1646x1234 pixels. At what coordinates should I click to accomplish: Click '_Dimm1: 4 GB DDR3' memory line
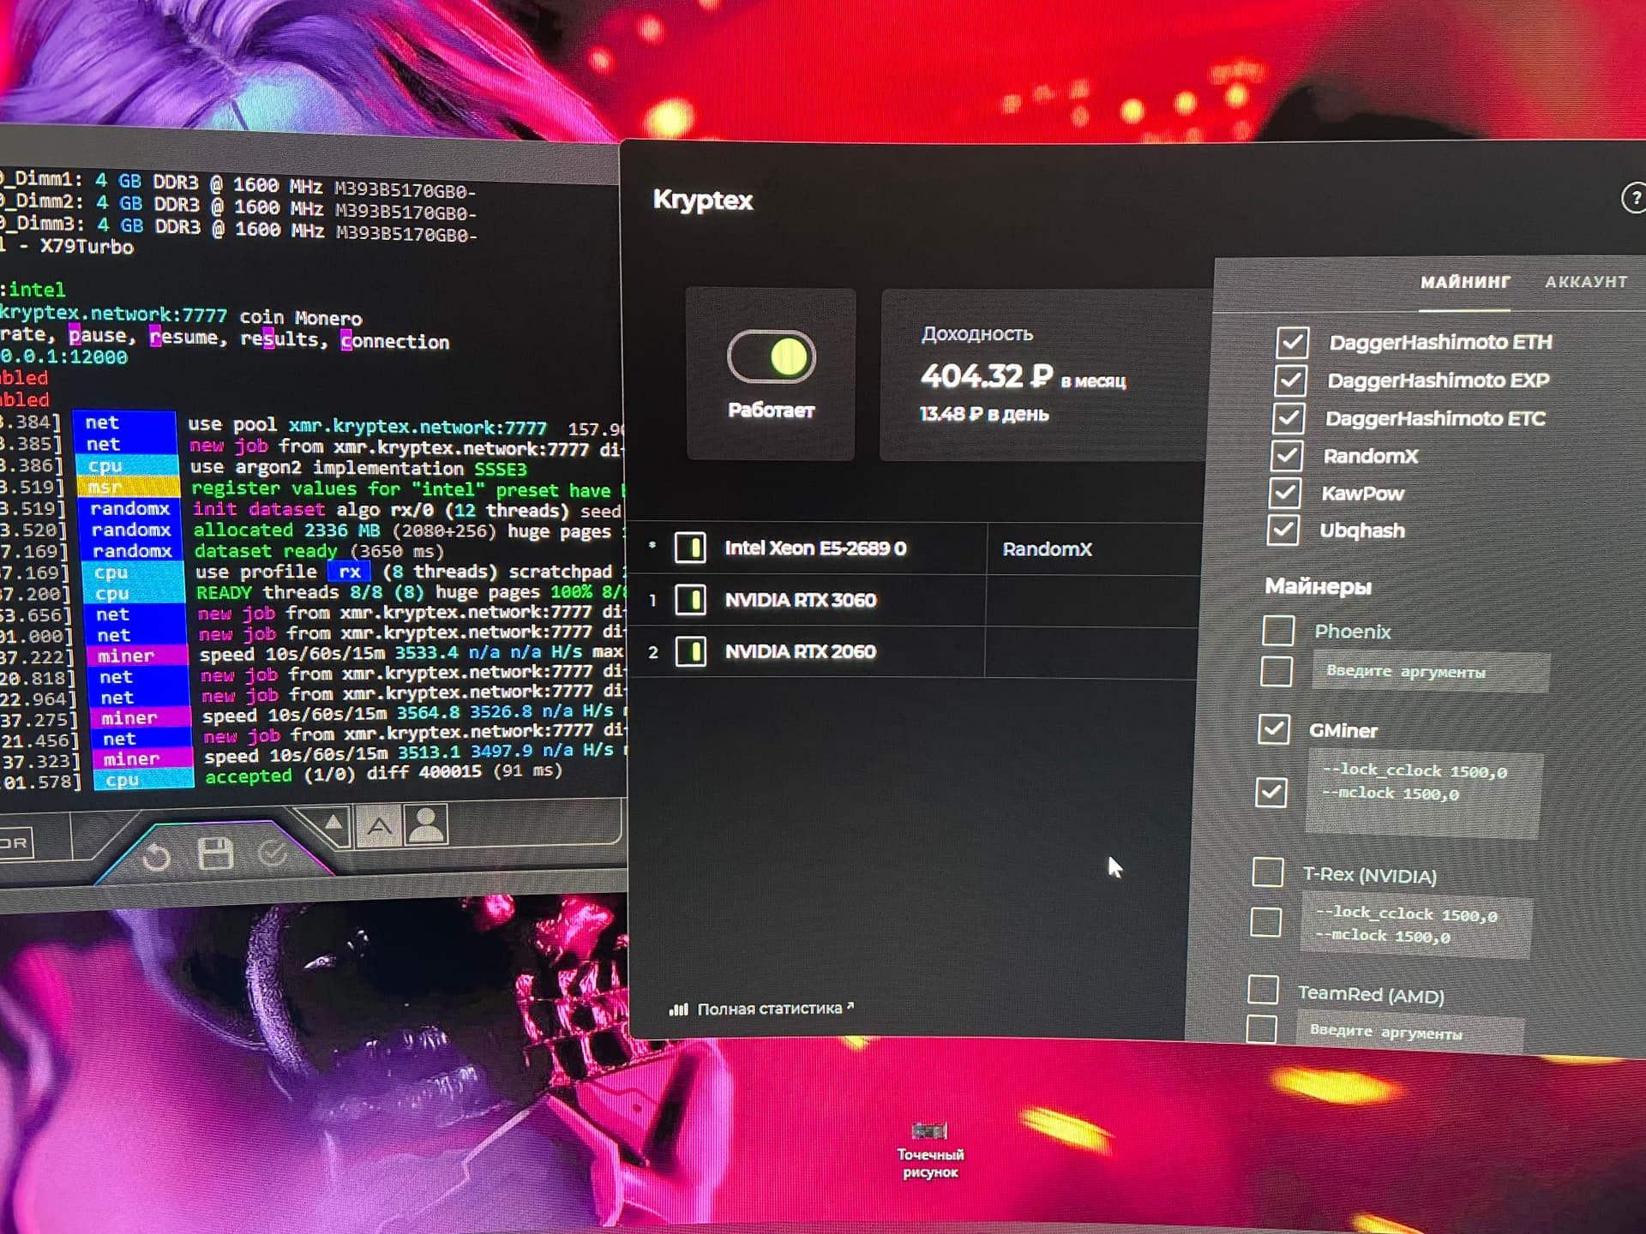click(x=238, y=186)
